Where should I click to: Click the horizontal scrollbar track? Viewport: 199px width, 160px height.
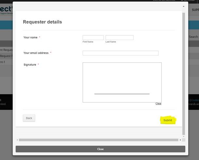(99, 140)
